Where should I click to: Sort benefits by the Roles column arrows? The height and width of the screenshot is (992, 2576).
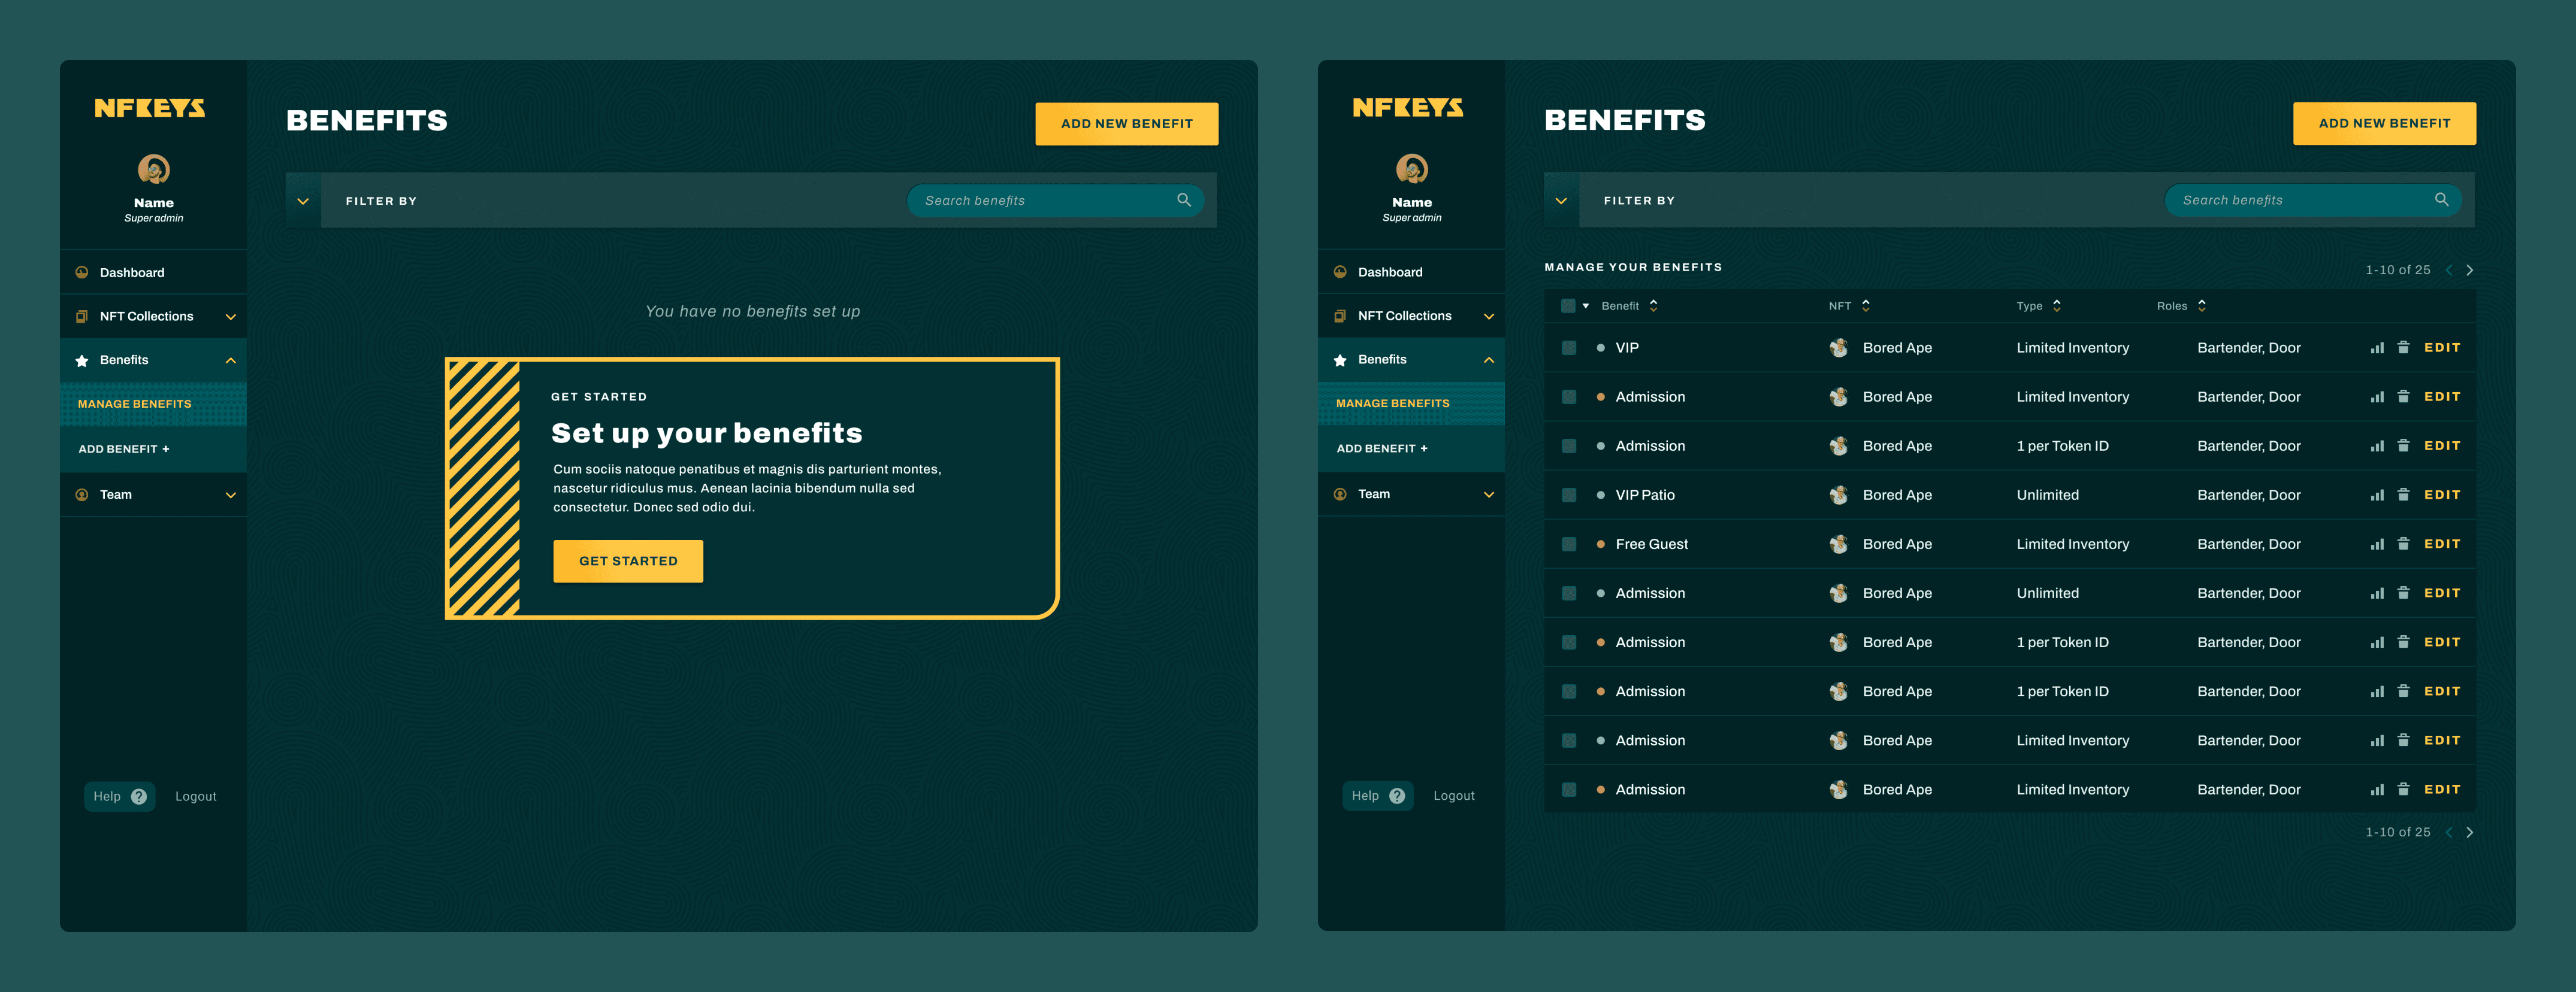[2201, 306]
